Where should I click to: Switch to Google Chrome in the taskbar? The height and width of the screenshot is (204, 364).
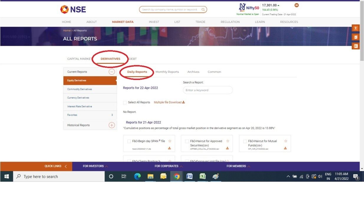tap(177, 176)
